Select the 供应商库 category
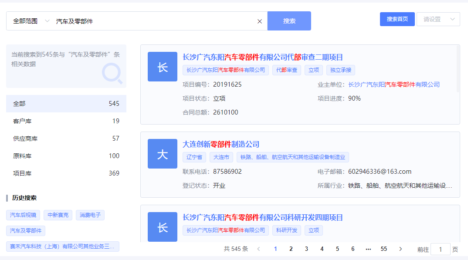The height and width of the screenshot is (260, 468). [x=66, y=138]
